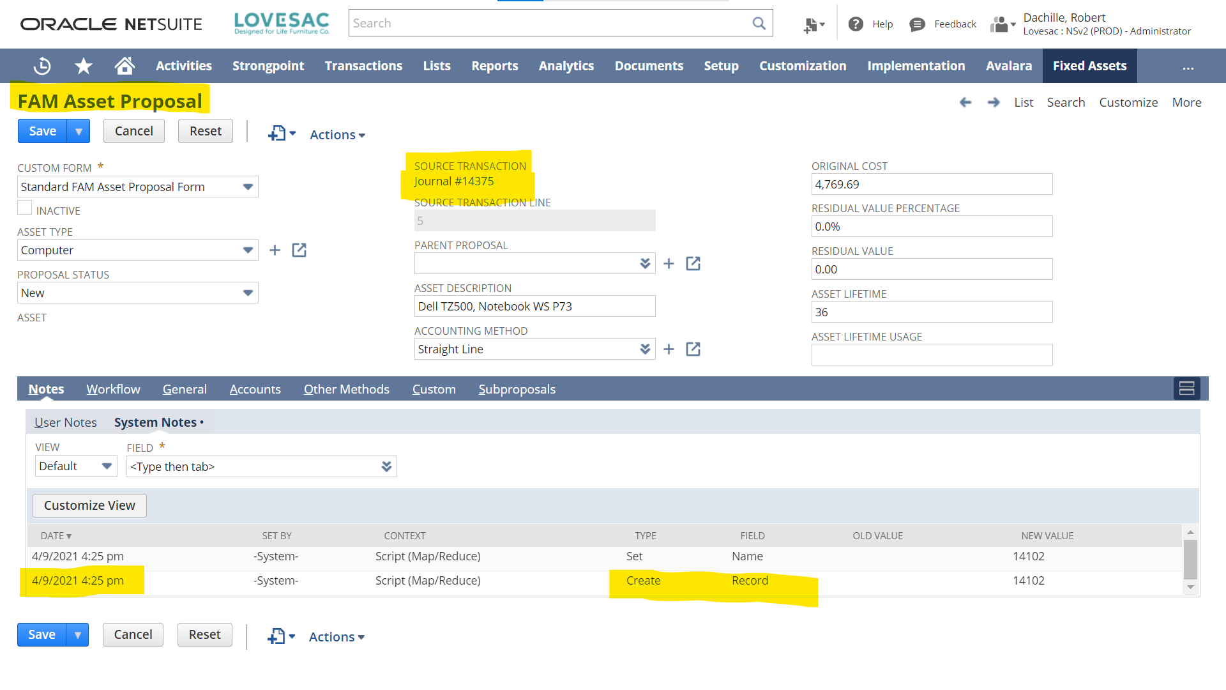
Task: Open the Shortcuts star icon
Action: tap(83, 66)
